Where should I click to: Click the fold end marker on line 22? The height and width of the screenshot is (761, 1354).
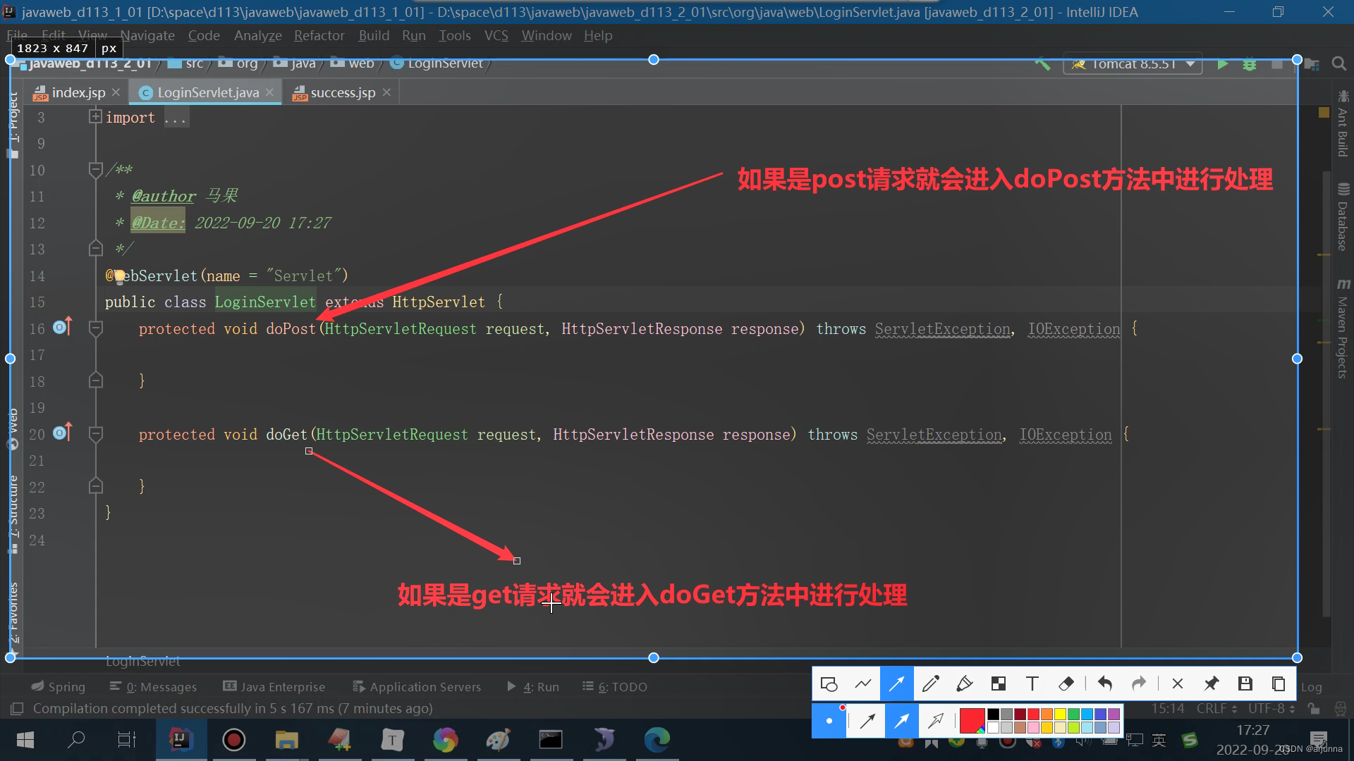(95, 486)
